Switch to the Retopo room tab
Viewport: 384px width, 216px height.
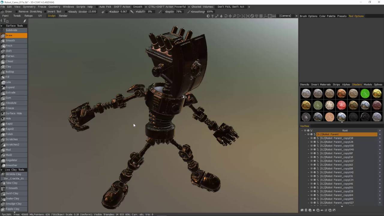click(28, 16)
